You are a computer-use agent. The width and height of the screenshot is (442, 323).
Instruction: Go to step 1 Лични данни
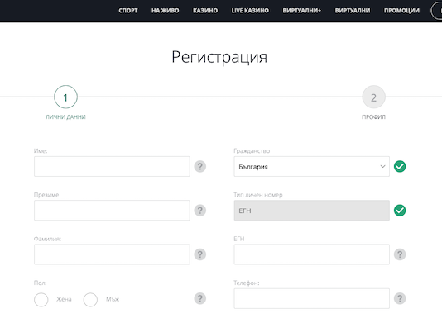65,97
